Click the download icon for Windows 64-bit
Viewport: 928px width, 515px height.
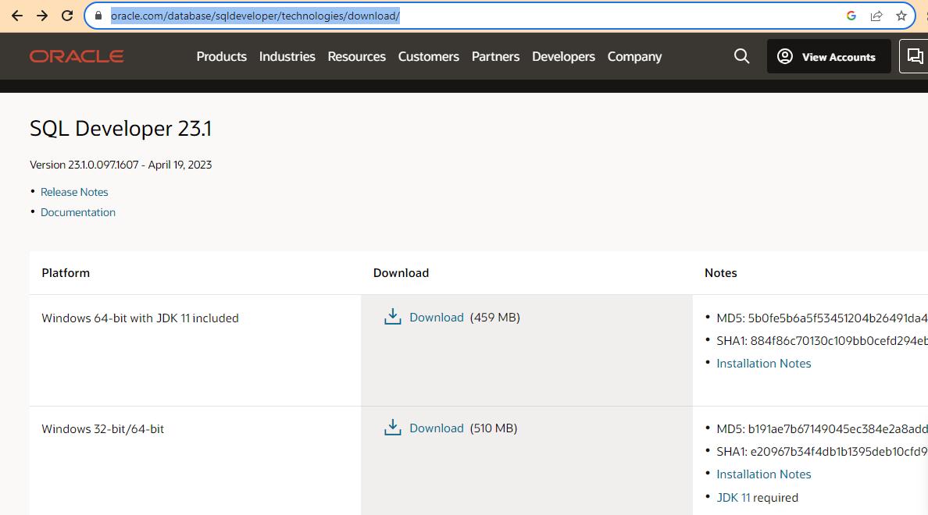(392, 316)
